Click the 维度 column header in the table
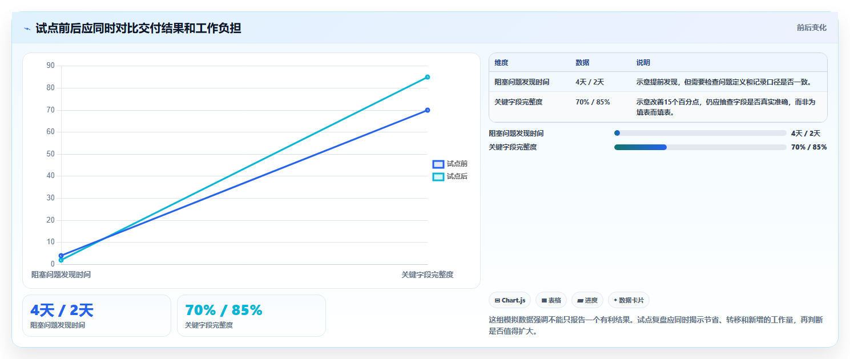This screenshot has height=359, width=850. (x=501, y=63)
